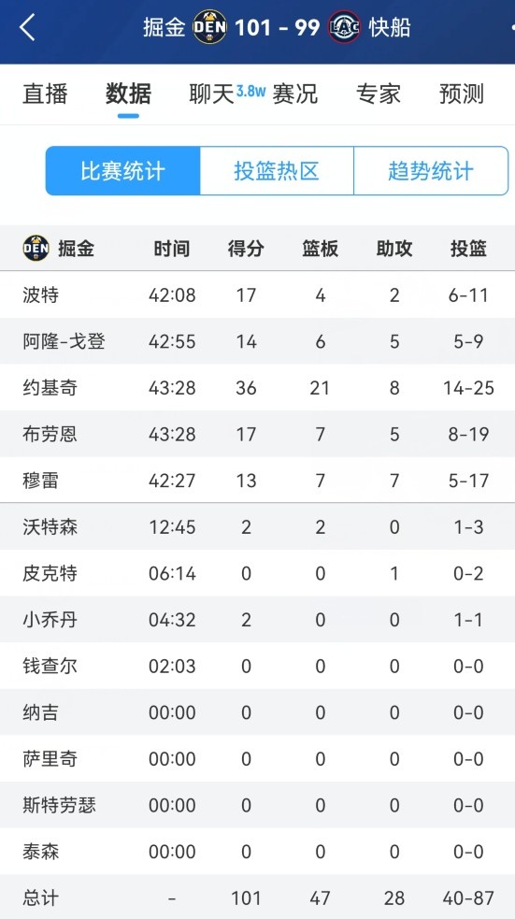Select the 投篮热区 segment
Screen dimensions: 515x919
point(277,170)
